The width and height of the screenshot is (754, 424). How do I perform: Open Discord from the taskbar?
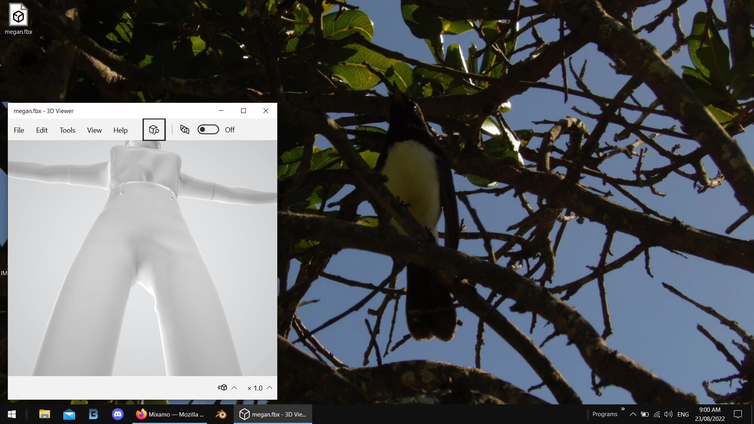[x=118, y=414]
